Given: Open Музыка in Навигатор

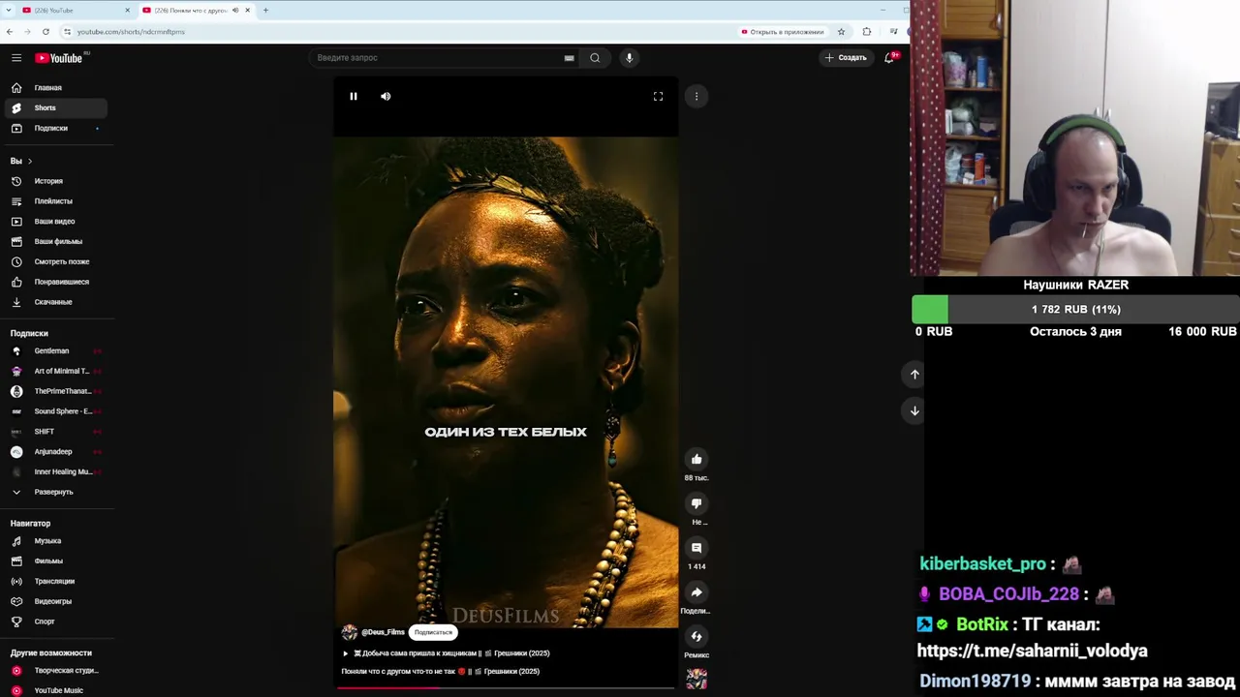Looking at the screenshot, I should click(x=55, y=541).
